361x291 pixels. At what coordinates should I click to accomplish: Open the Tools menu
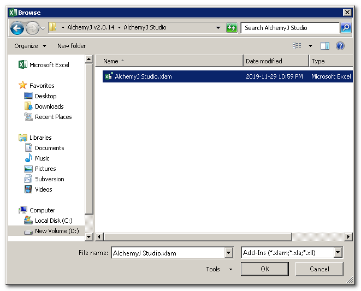(x=218, y=269)
